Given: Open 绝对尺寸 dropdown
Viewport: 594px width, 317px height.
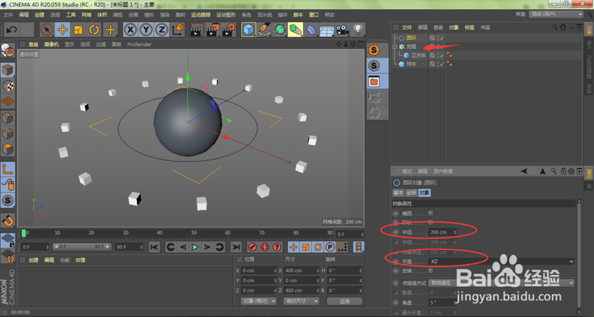Looking at the screenshot, I should (x=302, y=301).
